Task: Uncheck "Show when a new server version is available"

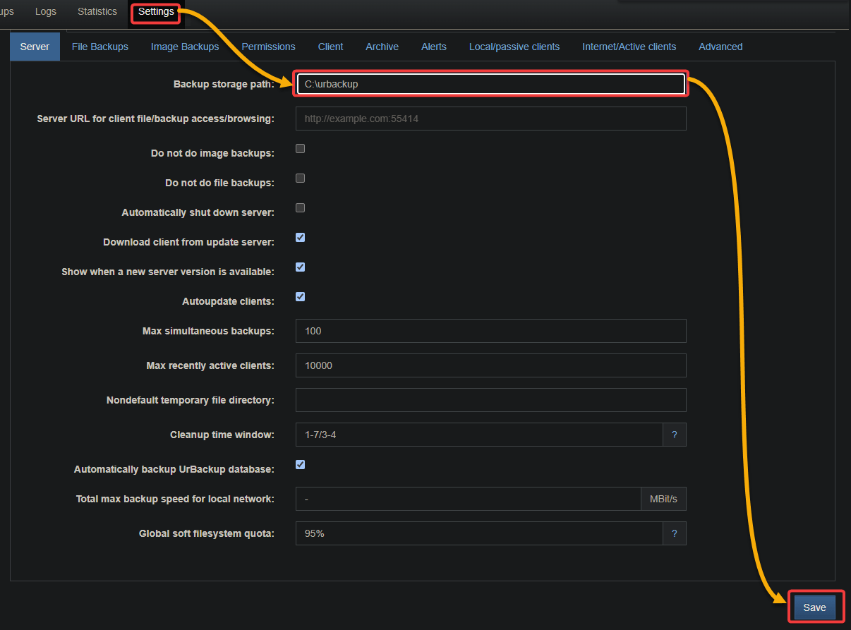Action: pyautogui.click(x=300, y=267)
